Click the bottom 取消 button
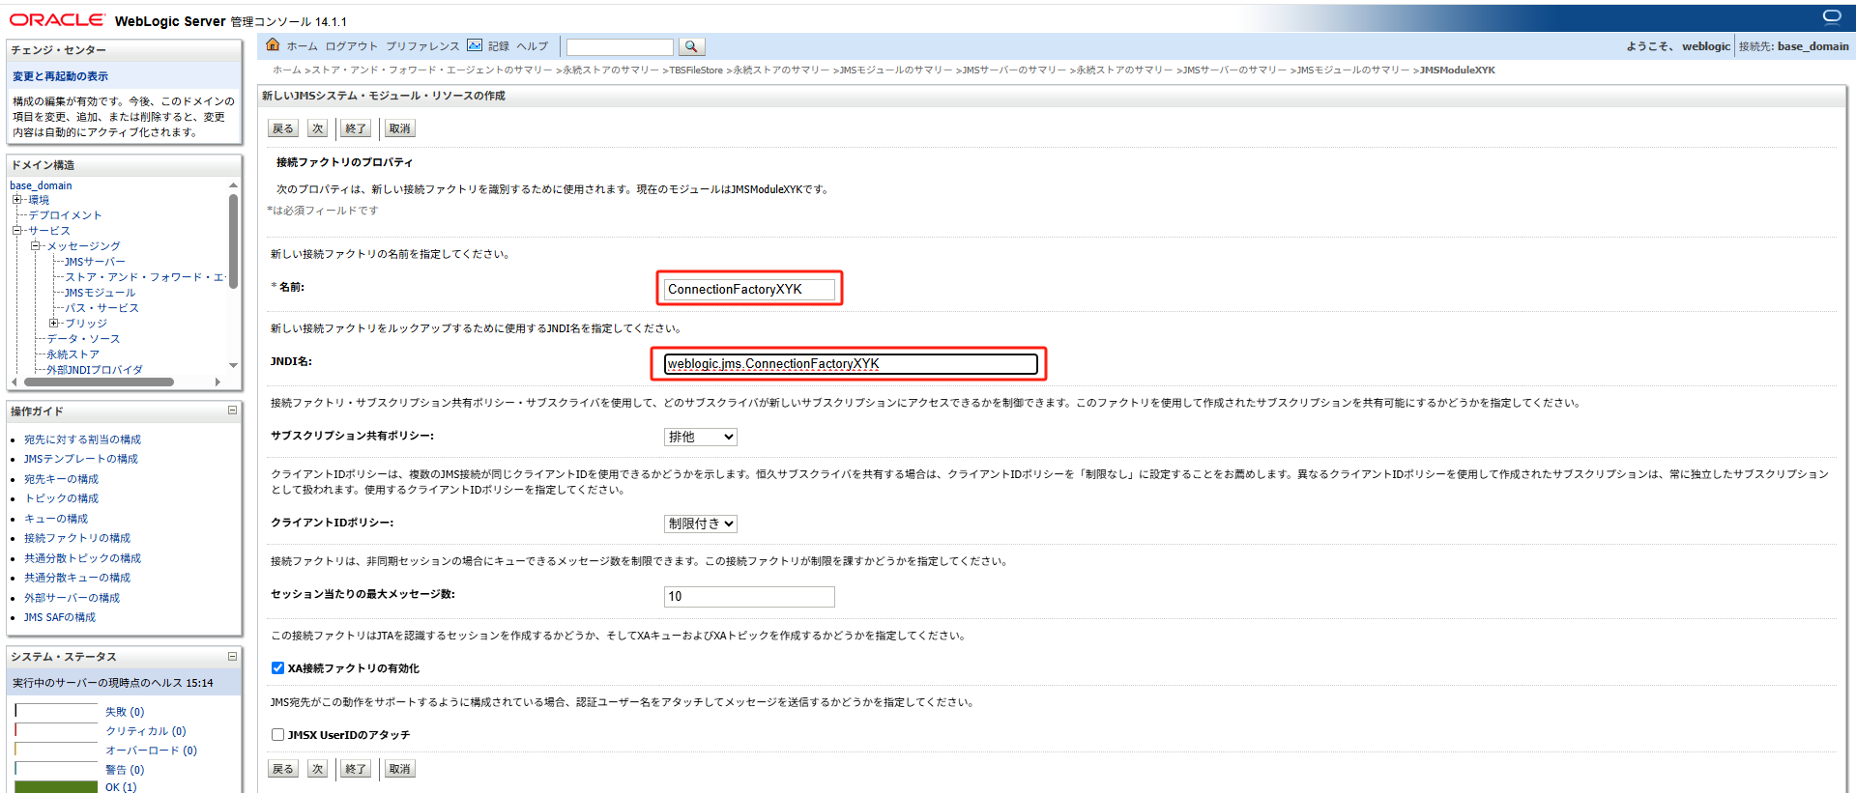This screenshot has width=1856, height=793. [x=399, y=769]
